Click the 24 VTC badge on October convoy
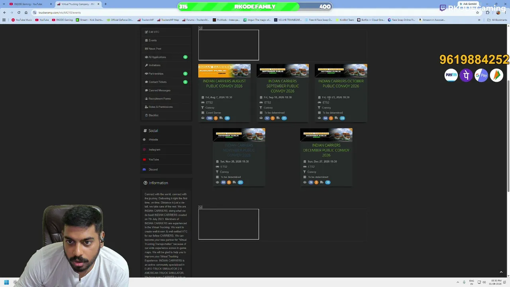 tap(342, 118)
